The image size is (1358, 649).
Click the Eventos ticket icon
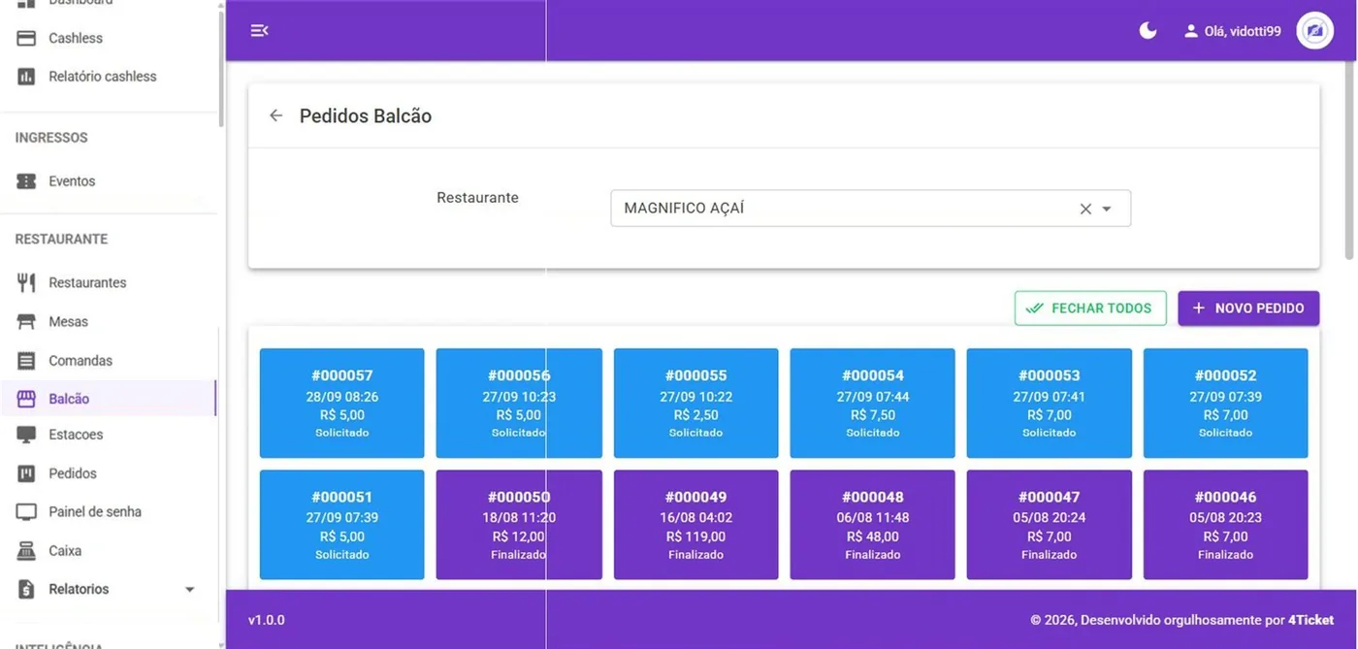pyautogui.click(x=27, y=181)
